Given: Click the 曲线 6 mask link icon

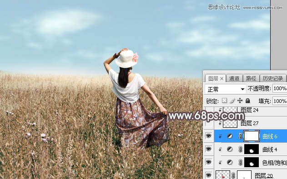Looking at the screenshot, I should [x=240, y=136].
